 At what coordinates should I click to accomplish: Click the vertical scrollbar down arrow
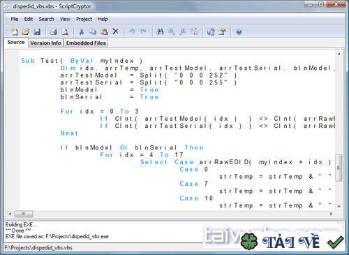[x=339, y=206]
